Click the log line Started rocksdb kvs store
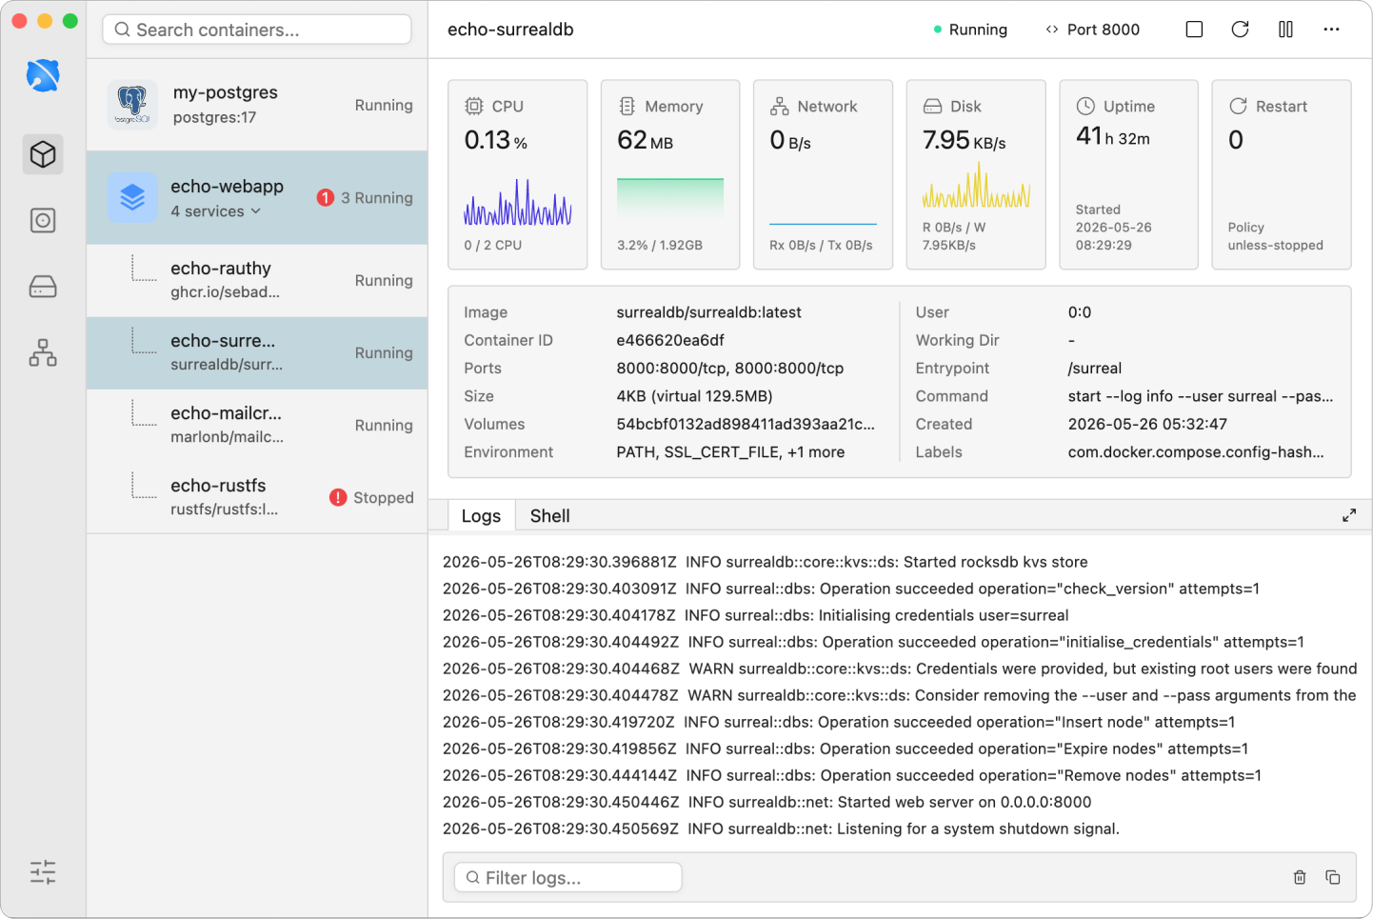Image resolution: width=1373 pixels, height=919 pixels. click(x=766, y=562)
